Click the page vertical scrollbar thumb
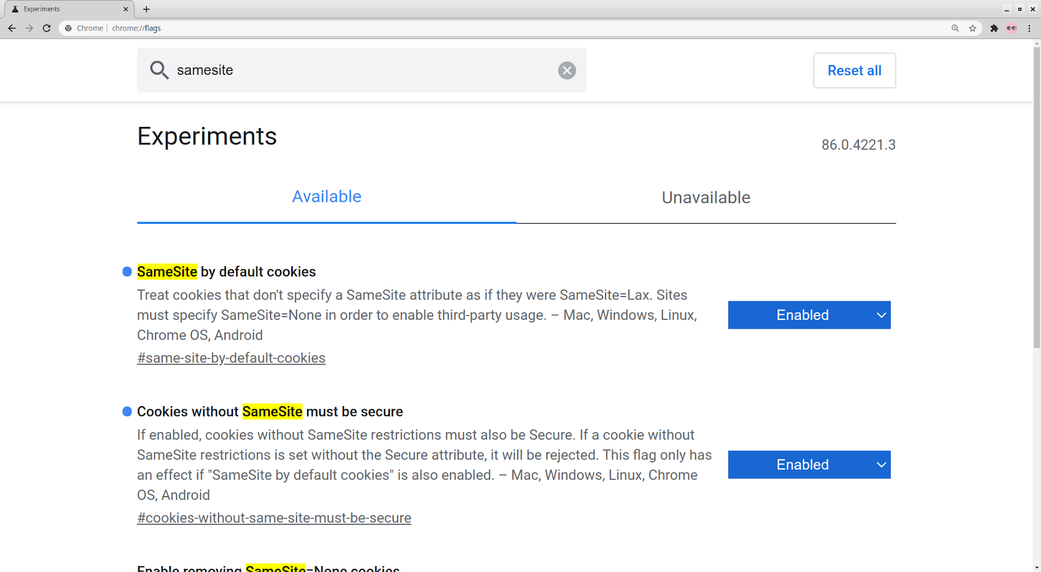Image resolution: width=1041 pixels, height=572 pixels. [1036, 195]
